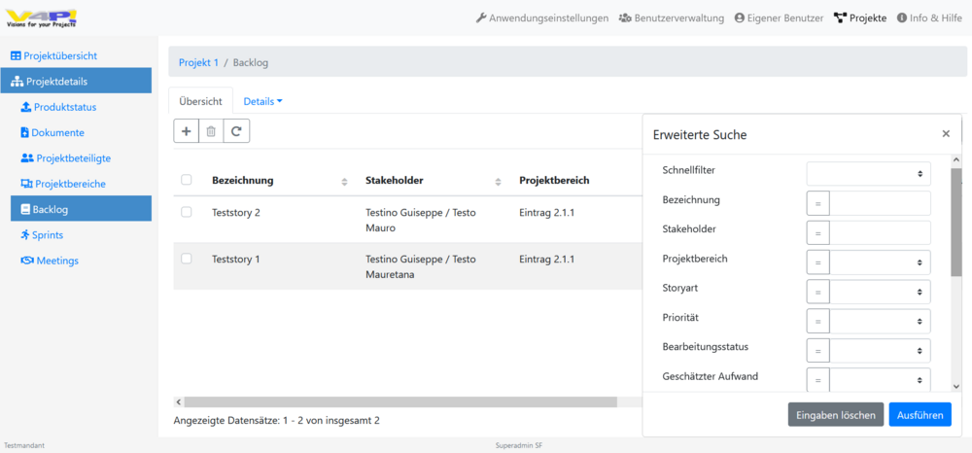This screenshot has height=453, width=972.
Task: Click the refresh icon in toolbar
Action: point(236,131)
